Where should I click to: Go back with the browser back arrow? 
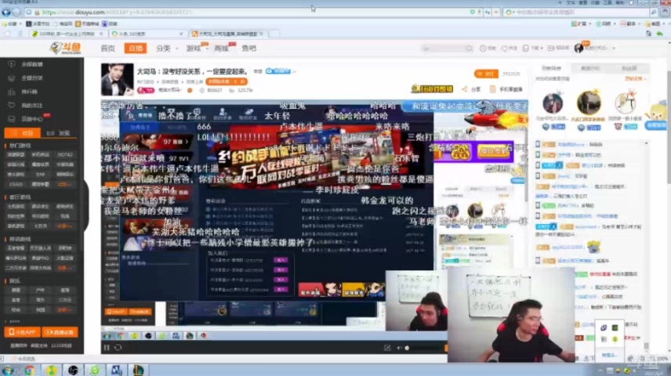pos(6,13)
